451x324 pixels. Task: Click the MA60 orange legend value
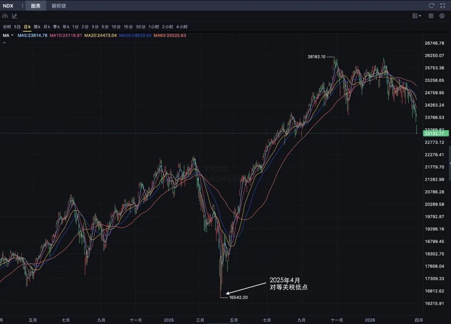pyautogui.click(x=170, y=35)
